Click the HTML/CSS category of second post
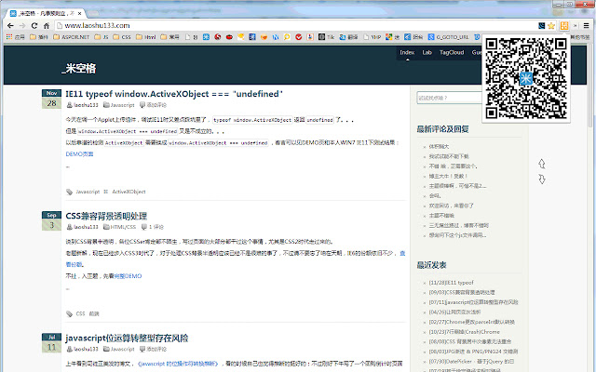 (123, 227)
